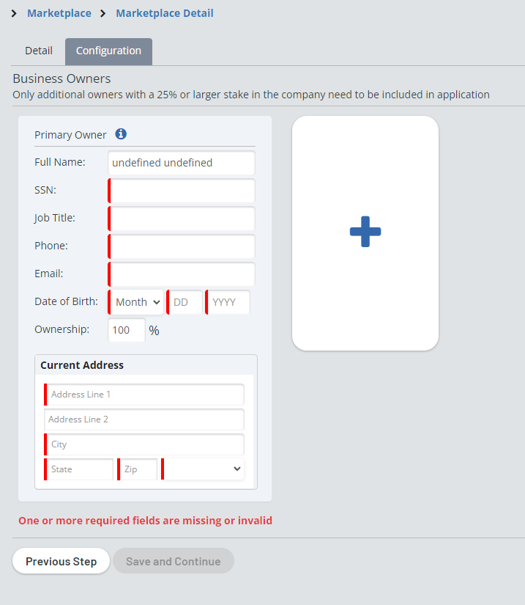Viewport: 525px width, 605px height.
Task: Go back with Previous Step button
Action: point(61,561)
